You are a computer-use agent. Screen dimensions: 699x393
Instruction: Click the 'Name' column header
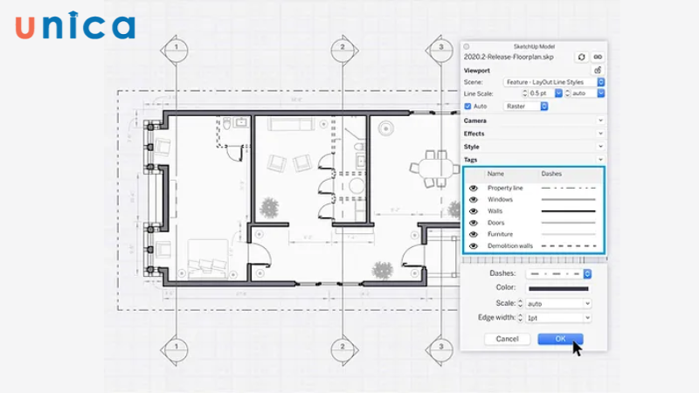click(x=495, y=174)
